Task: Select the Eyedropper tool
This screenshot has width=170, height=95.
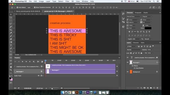Action: coord(11,33)
